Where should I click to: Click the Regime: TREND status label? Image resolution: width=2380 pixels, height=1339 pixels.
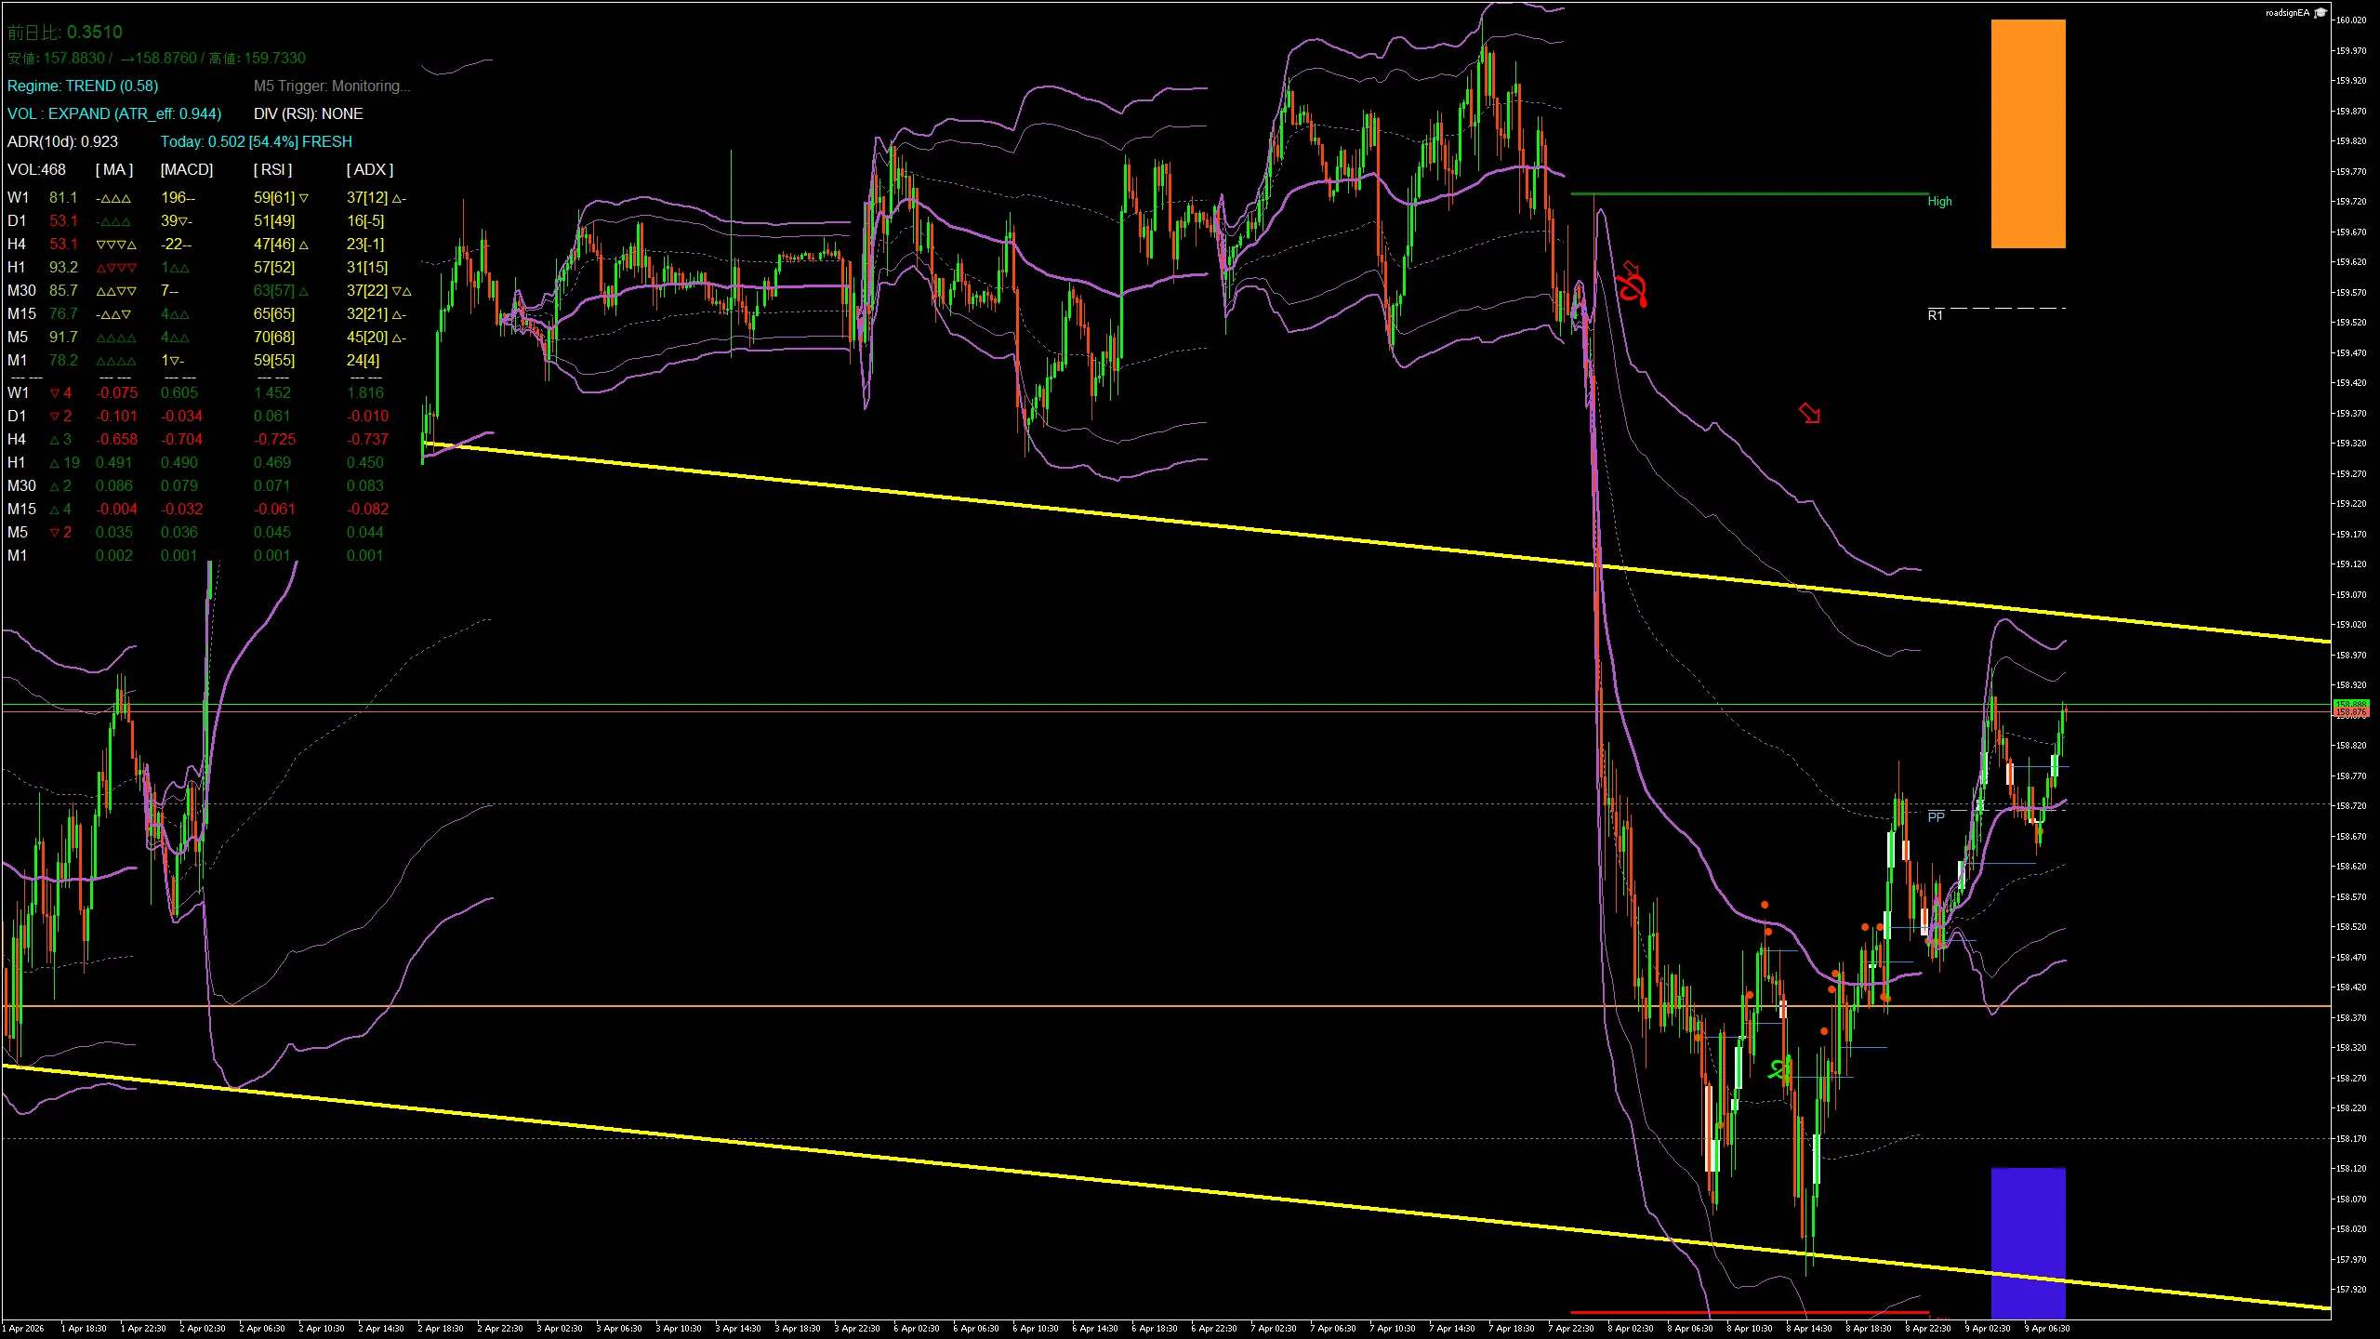pyautogui.click(x=82, y=86)
